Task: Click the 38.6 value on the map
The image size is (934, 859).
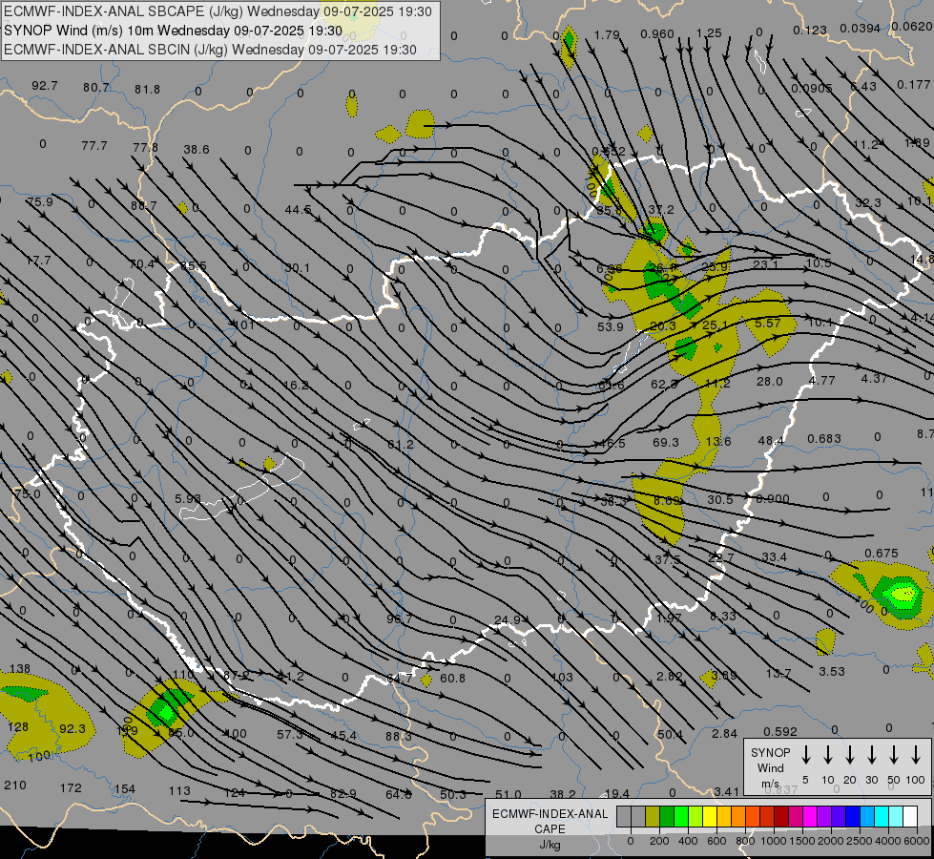Action: 197,150
